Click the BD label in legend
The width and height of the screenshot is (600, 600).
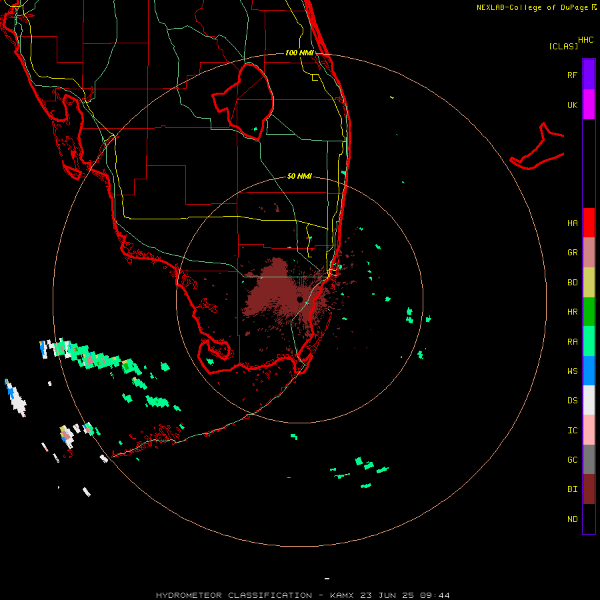click(572, 283)
